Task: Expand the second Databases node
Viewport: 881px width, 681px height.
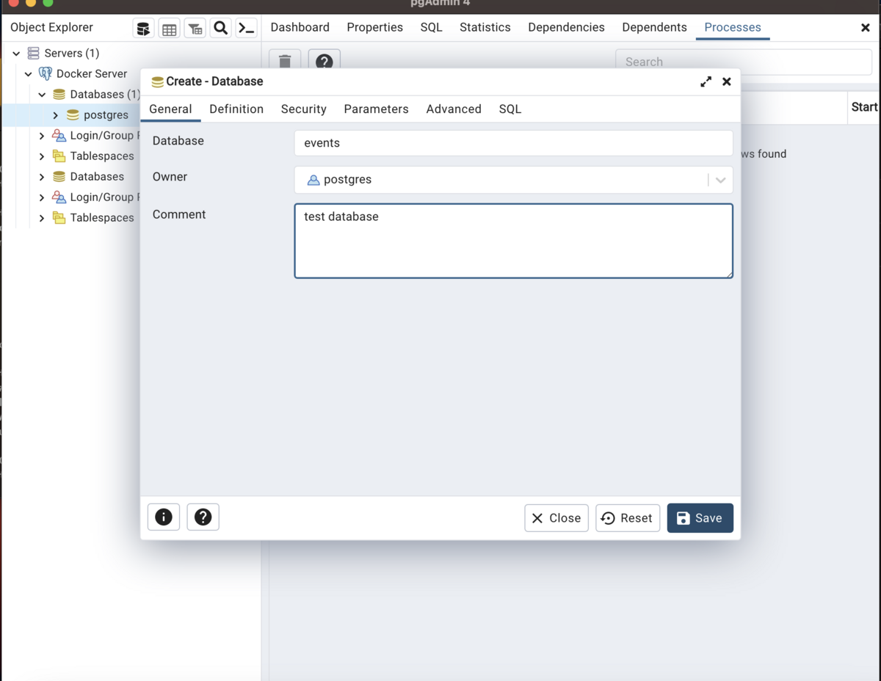Action: 42,177
